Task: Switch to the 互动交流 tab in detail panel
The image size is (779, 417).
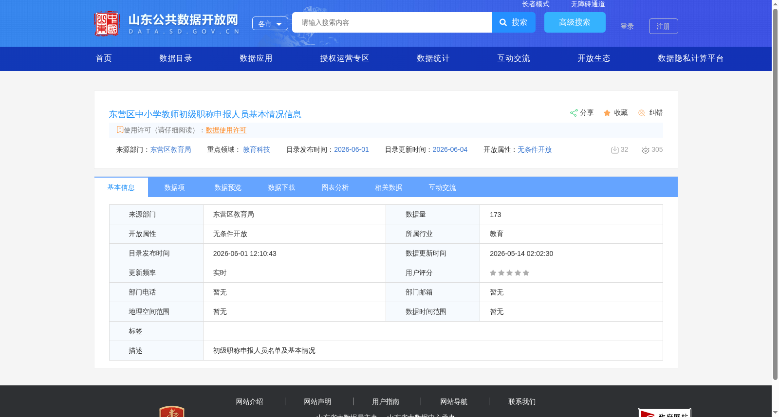Action: pos(443,187)
